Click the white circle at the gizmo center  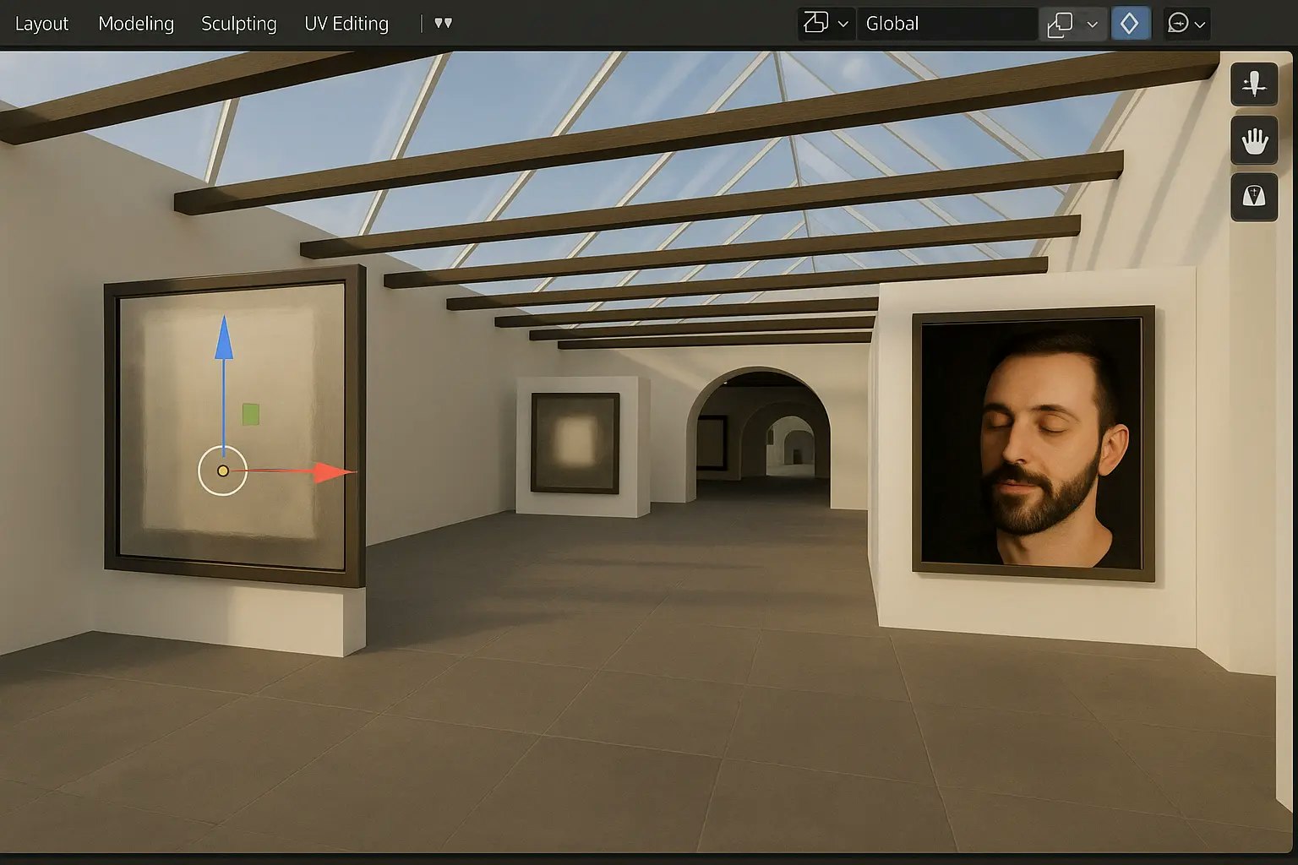[222, 471]
